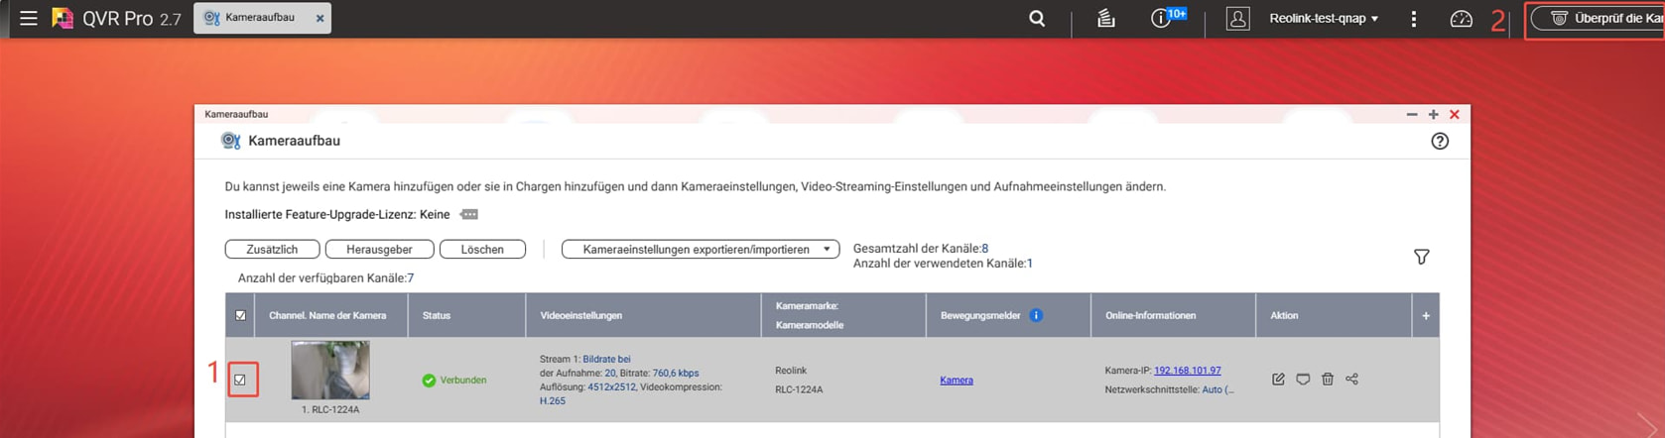Click the Zusätzlich button

(x=272, y=249)
